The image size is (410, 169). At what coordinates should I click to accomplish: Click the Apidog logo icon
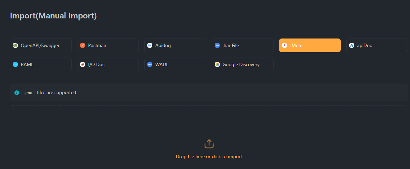150,45
